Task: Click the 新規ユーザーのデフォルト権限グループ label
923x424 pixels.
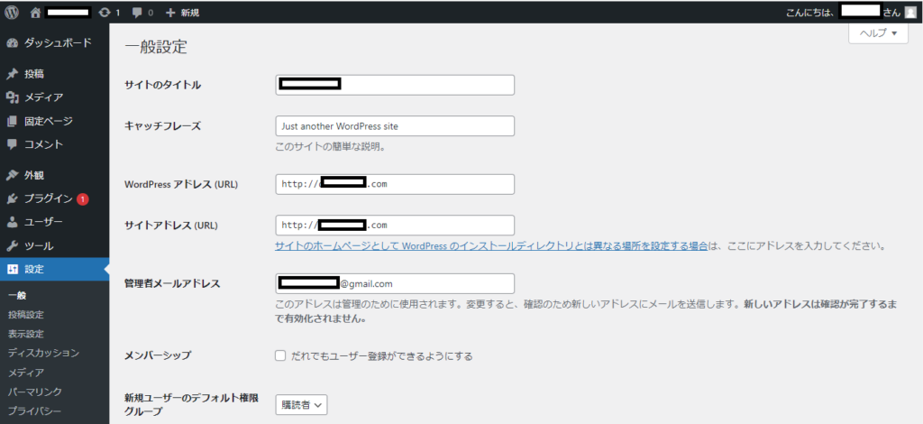Action: tap(192, 403)
